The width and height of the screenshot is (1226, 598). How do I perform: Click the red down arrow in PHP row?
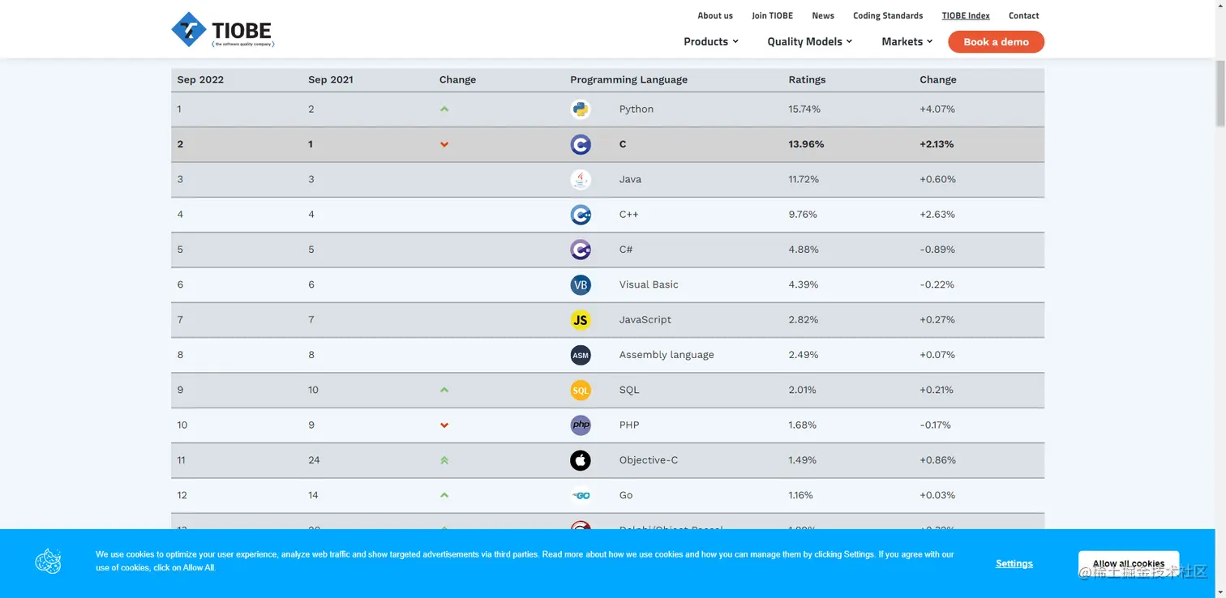444,425
